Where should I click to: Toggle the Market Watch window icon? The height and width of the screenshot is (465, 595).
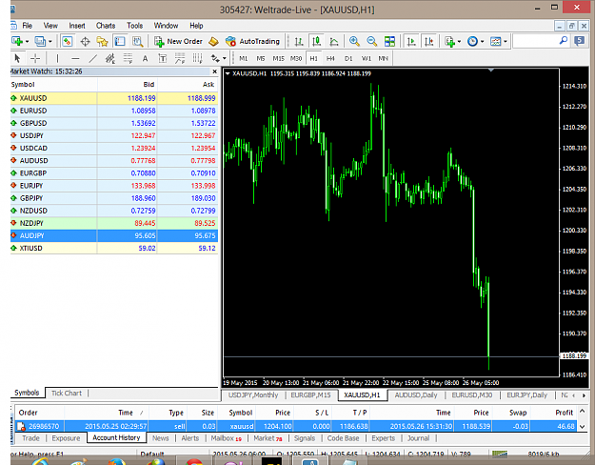[x=68, y=41]
